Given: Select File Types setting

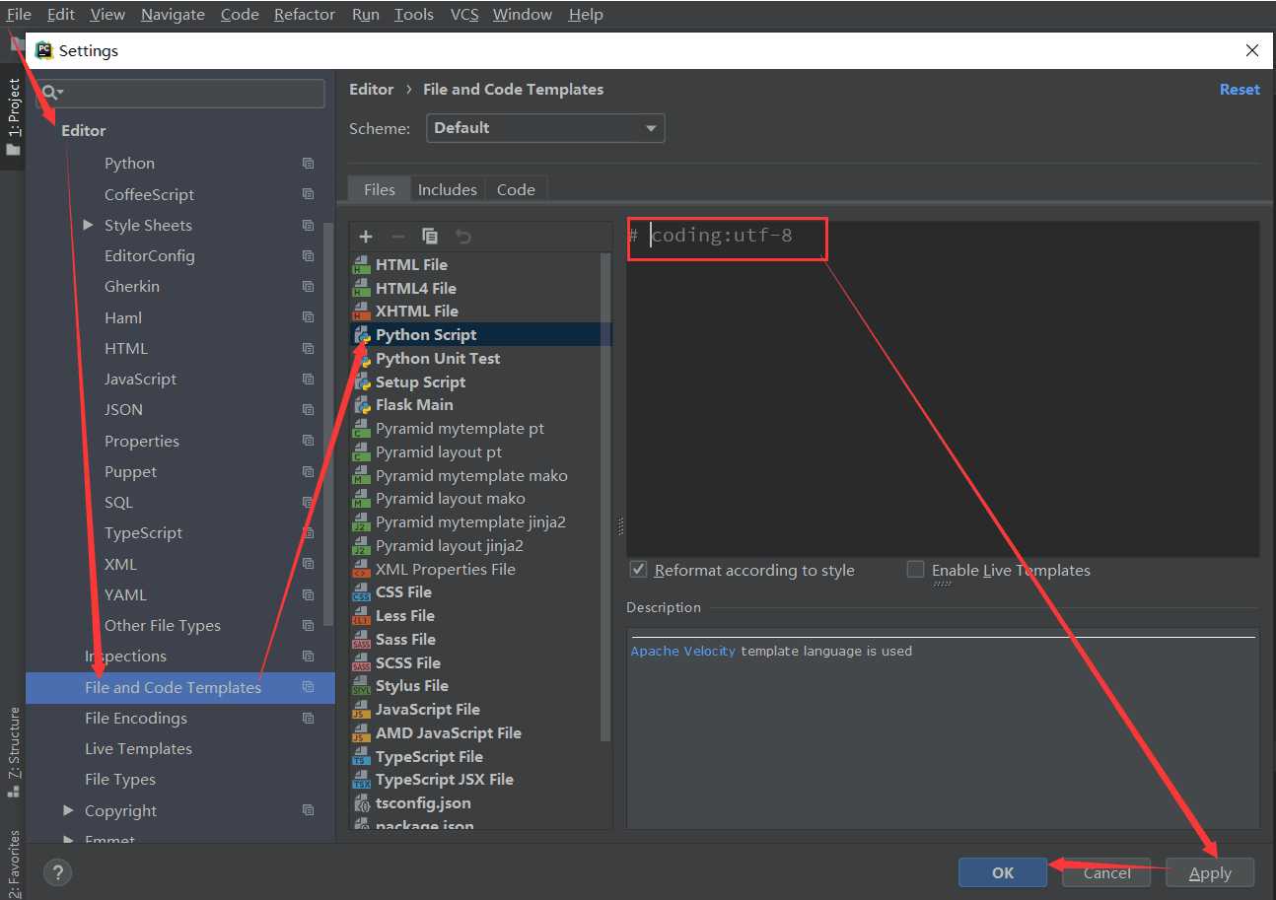Looking at the screenshot, I should [120, 780].
